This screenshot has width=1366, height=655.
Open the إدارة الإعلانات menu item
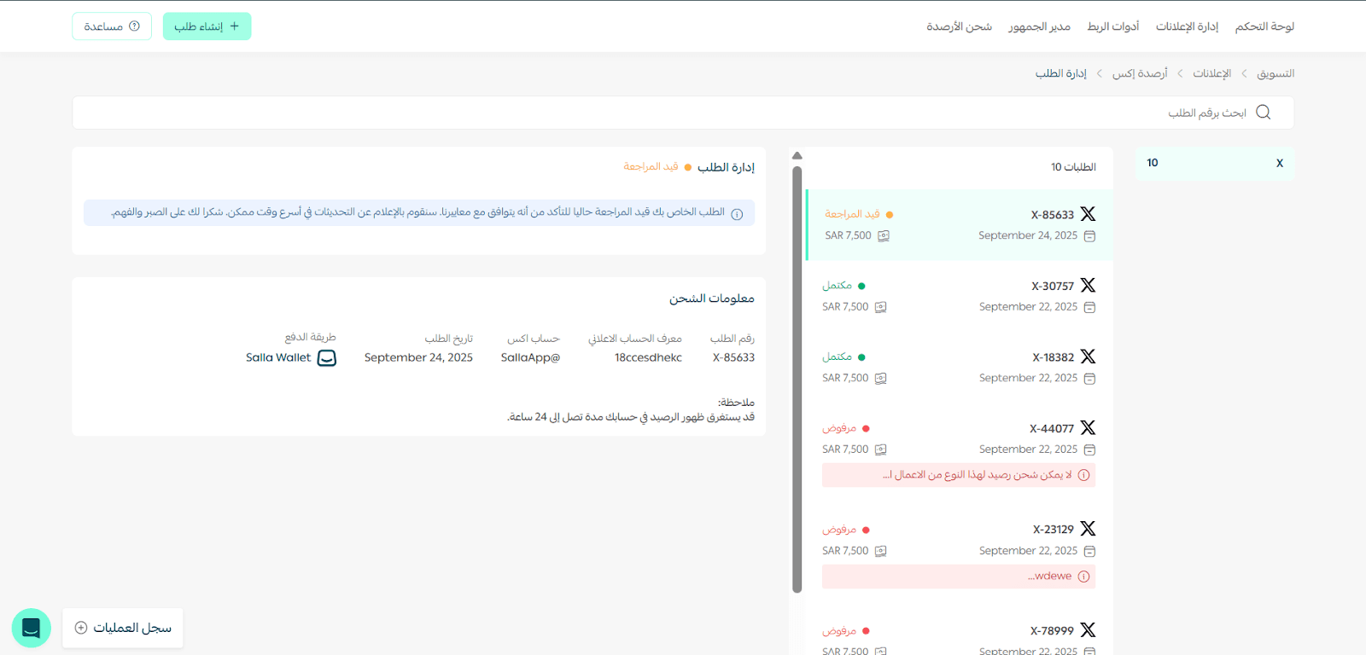tap(1187, 26)
